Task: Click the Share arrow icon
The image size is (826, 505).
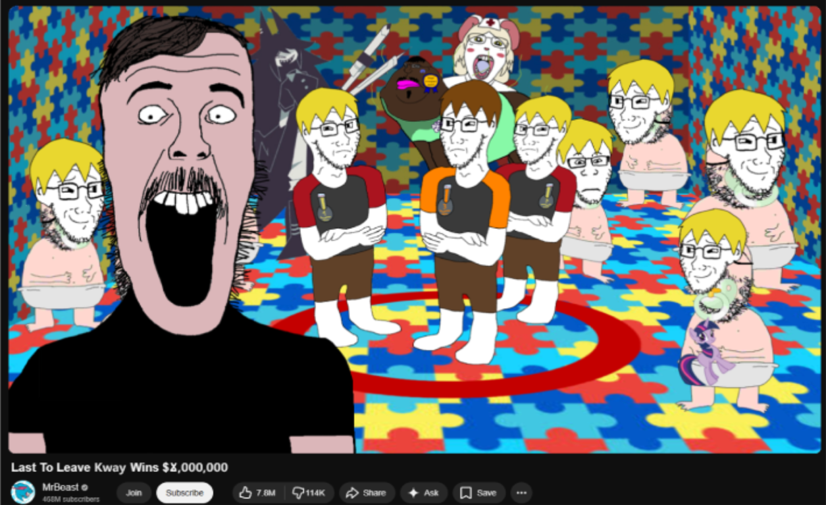Action: click(352, 492)
